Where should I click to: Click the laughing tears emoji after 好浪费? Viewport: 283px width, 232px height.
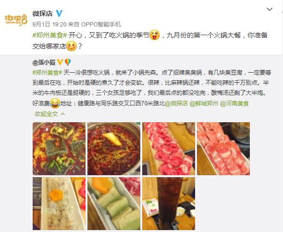click(55, 103)
